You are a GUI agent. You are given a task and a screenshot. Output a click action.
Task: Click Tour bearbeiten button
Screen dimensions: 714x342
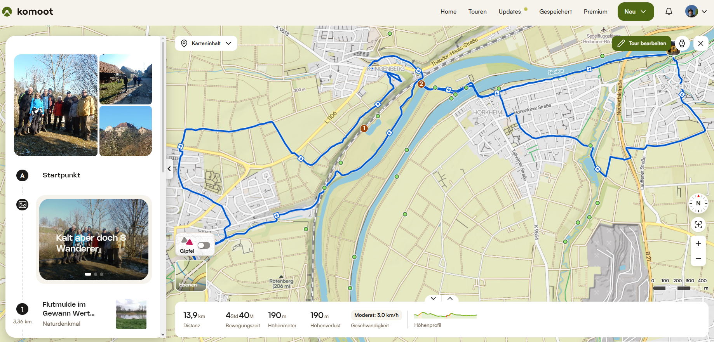[642, 43]
